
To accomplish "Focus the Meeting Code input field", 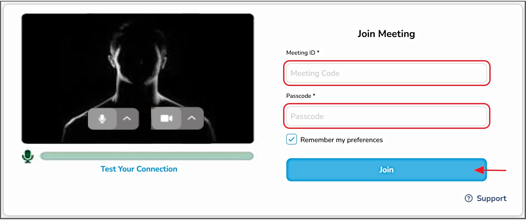I will tap(386, 73).
